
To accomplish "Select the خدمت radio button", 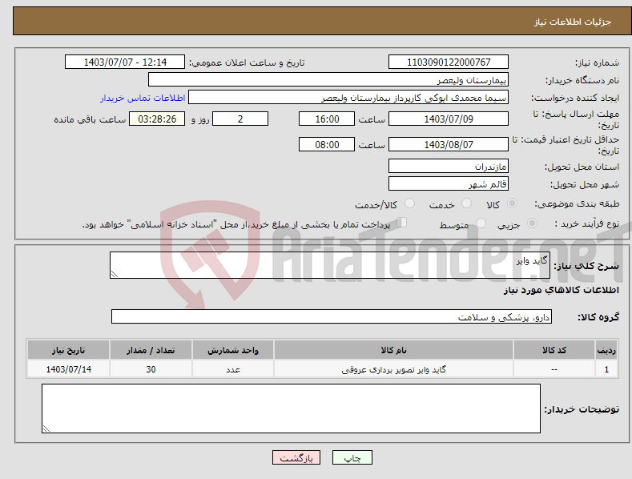I will pyautogui.click(x=466, y=203).
